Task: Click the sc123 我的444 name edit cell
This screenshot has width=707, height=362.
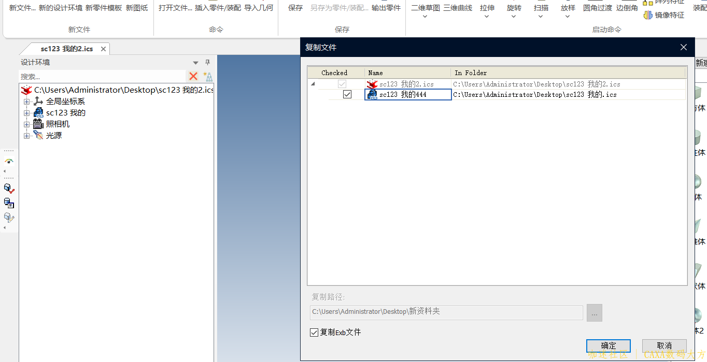Action: (408, 94)
